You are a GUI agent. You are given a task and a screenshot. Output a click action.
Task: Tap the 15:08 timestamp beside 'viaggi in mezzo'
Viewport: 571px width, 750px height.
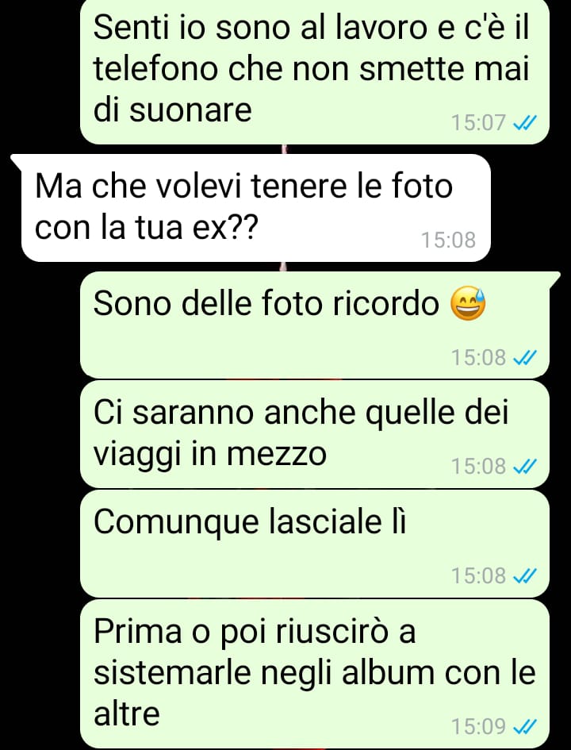click(478, 466)
